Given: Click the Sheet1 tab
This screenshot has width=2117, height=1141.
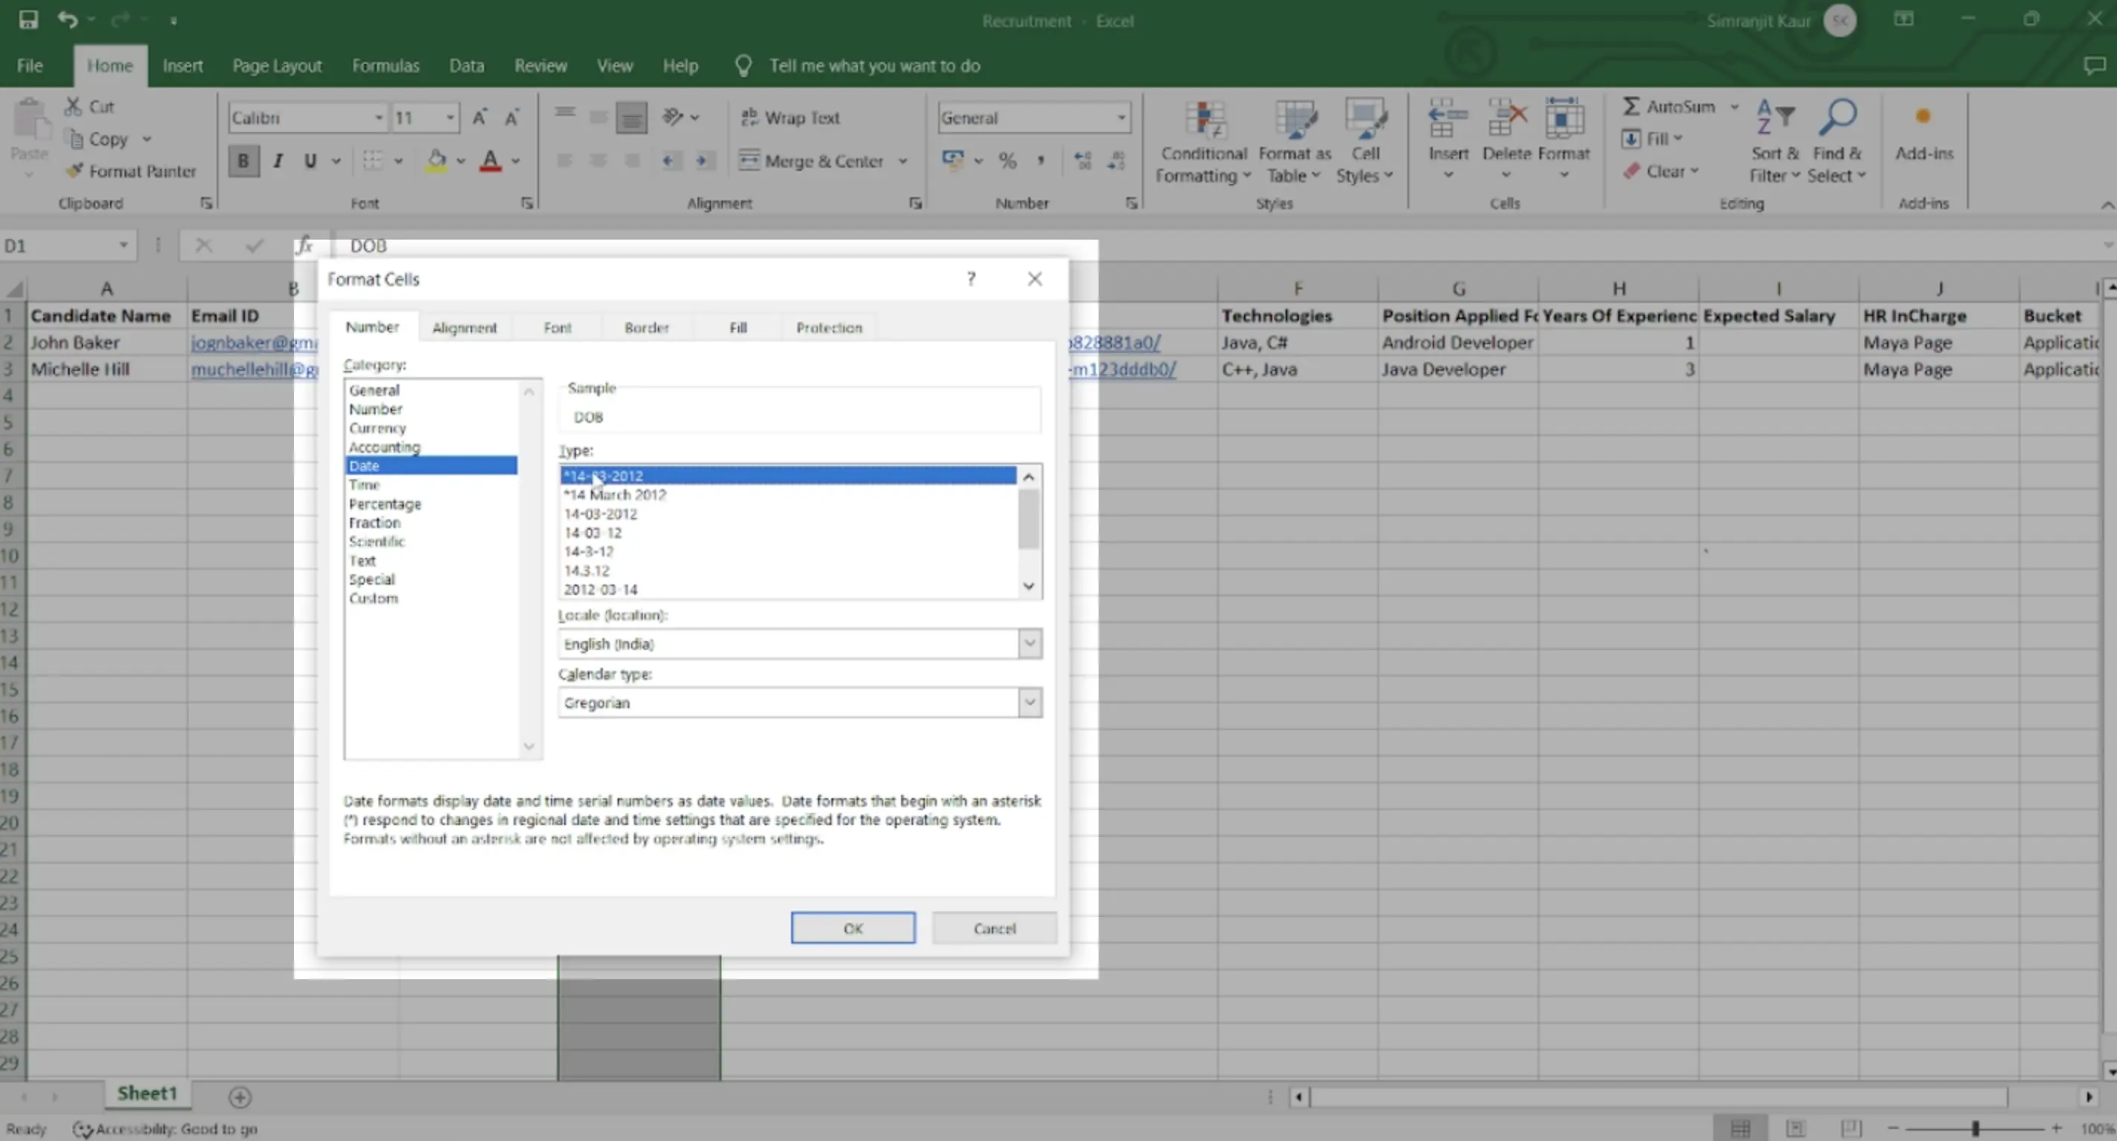Looking at the screenshot, I should tap(147, 1094).
